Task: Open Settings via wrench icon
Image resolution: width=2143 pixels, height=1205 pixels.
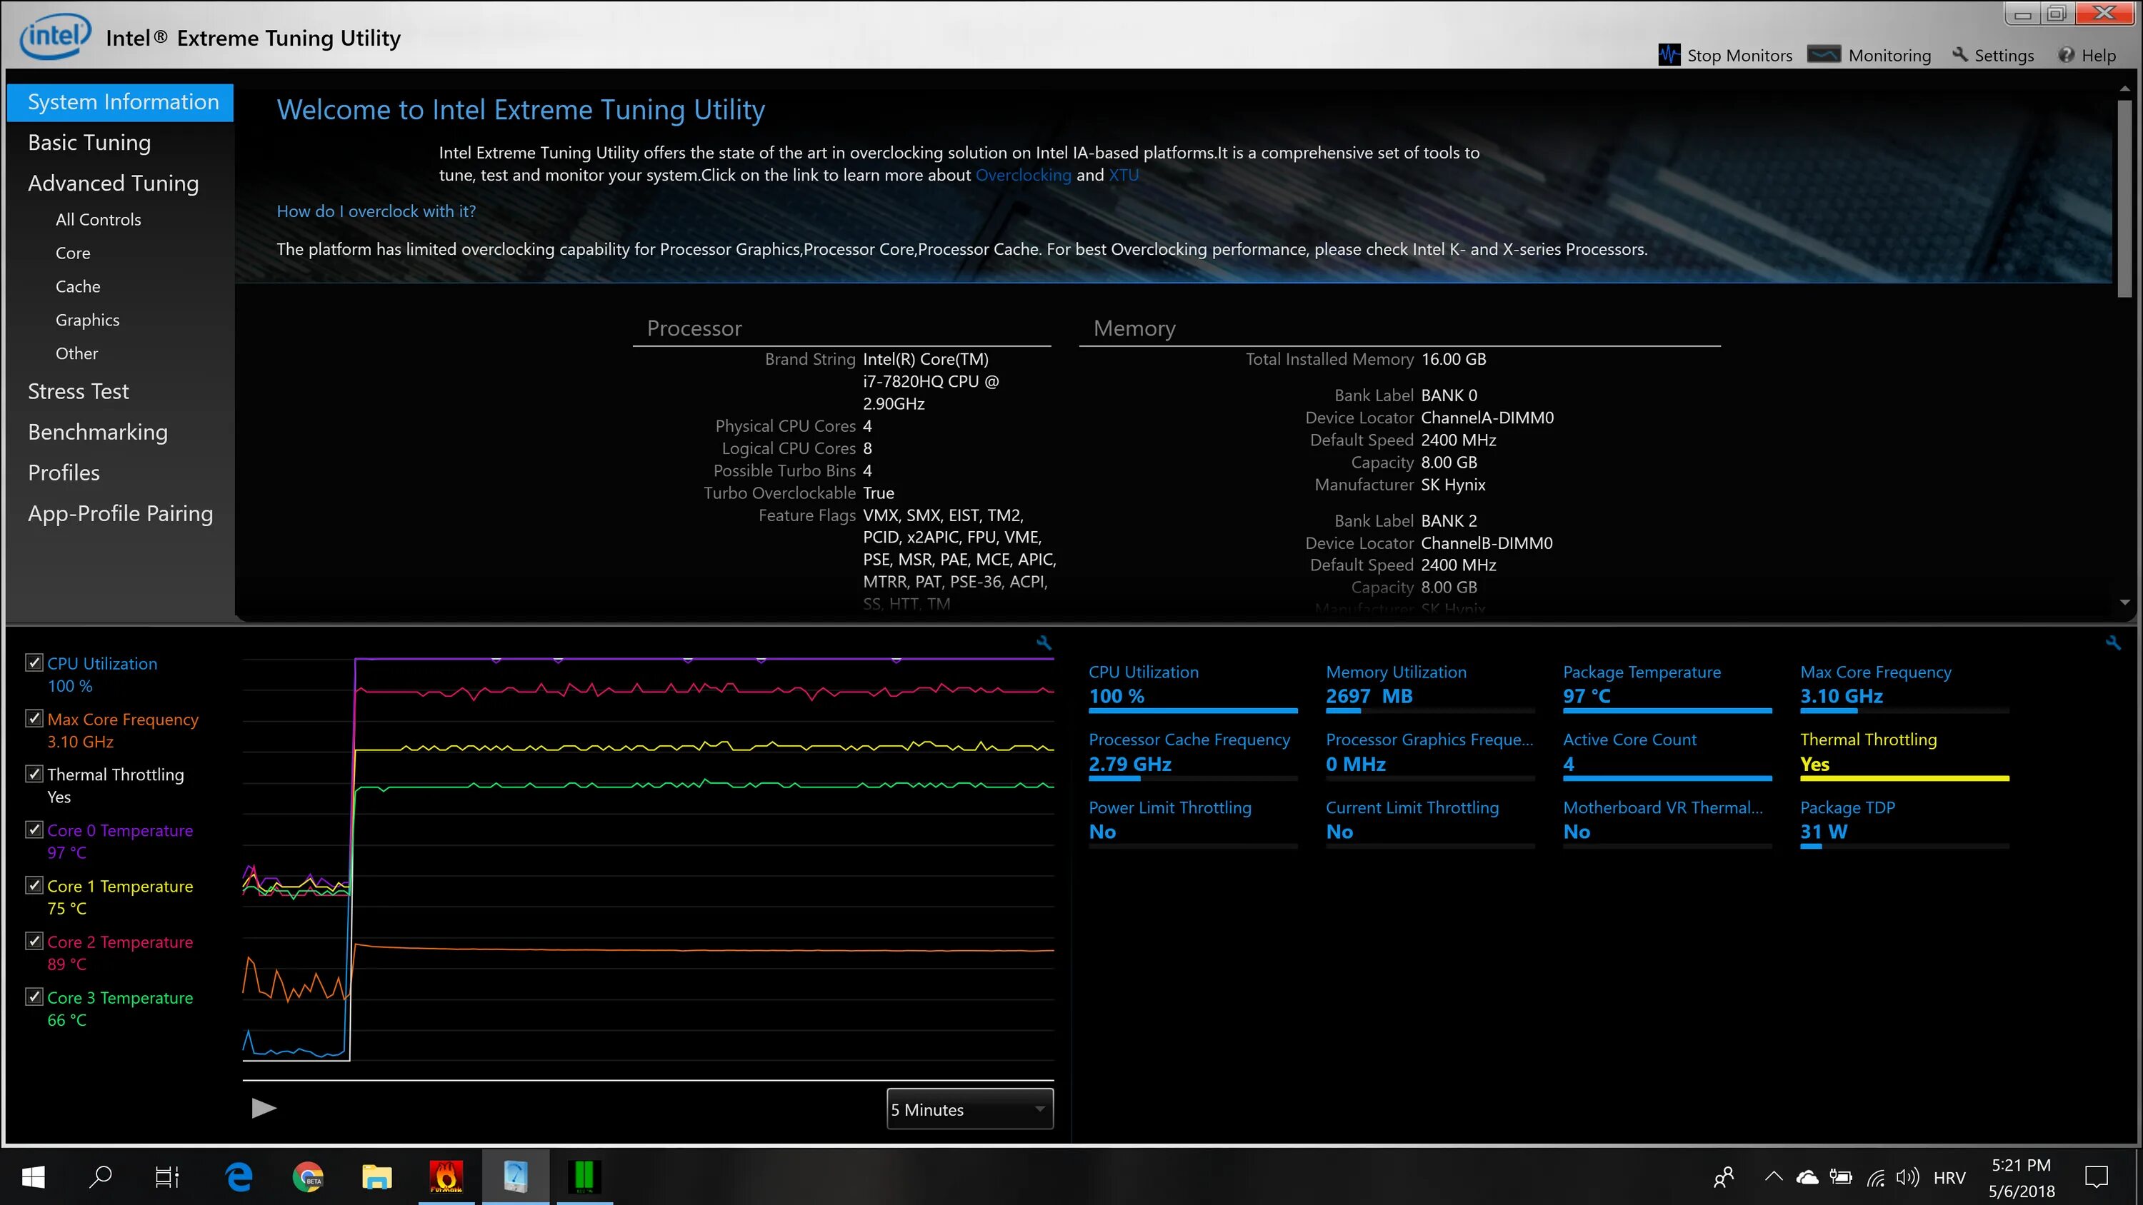Action: coord(1961,55)
